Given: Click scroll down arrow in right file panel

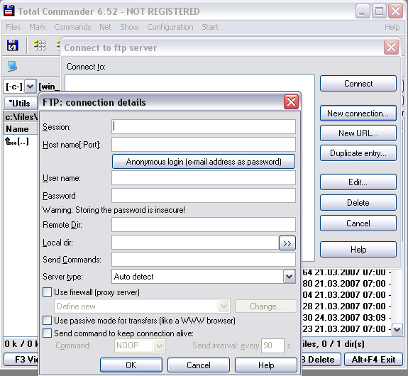Looking at the screenshot, I should coord(397,330).
